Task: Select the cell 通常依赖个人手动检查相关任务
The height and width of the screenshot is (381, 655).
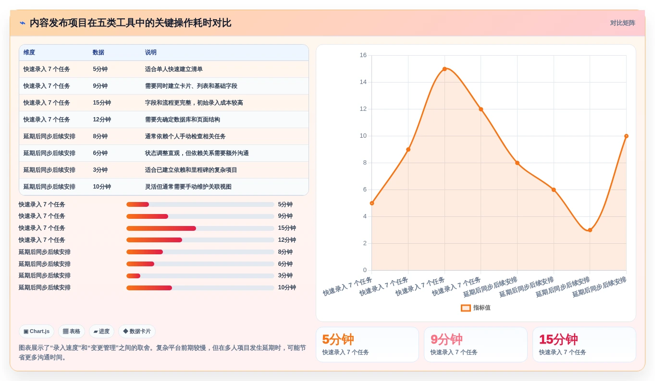Action: click(185, 136)
